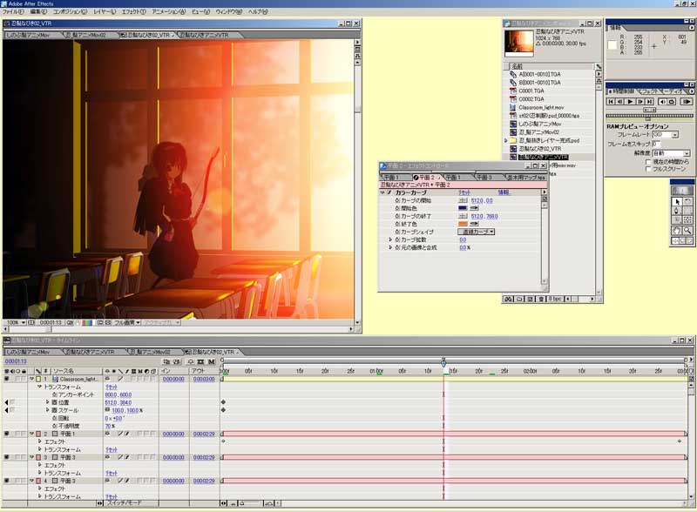Step back one frame in Time Controls

[620, 102]
